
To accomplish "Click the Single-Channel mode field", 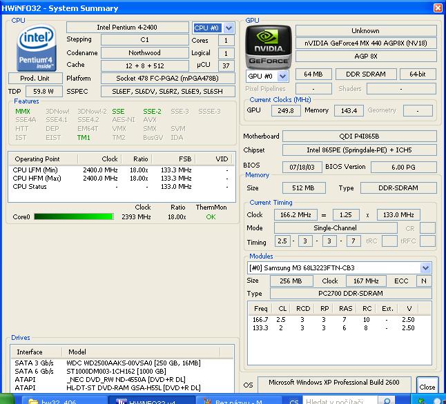I will tap(336, 228).
